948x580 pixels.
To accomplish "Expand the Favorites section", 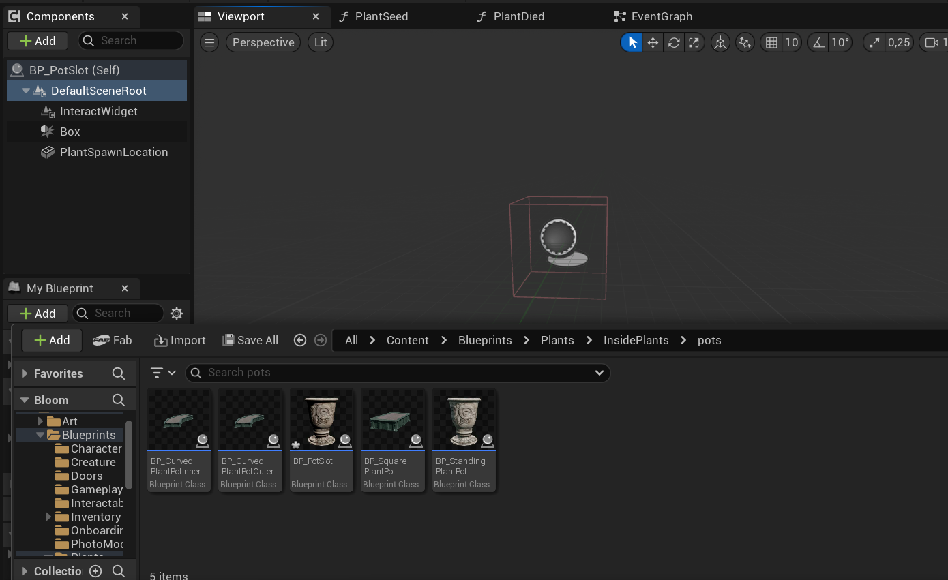I will click(x=25, y=373).
